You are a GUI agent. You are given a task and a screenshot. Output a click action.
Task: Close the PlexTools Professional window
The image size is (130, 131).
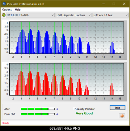tap(124, 4)
